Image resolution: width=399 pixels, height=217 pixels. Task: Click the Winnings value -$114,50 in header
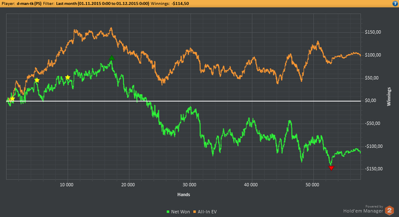[x=180, y=3]
